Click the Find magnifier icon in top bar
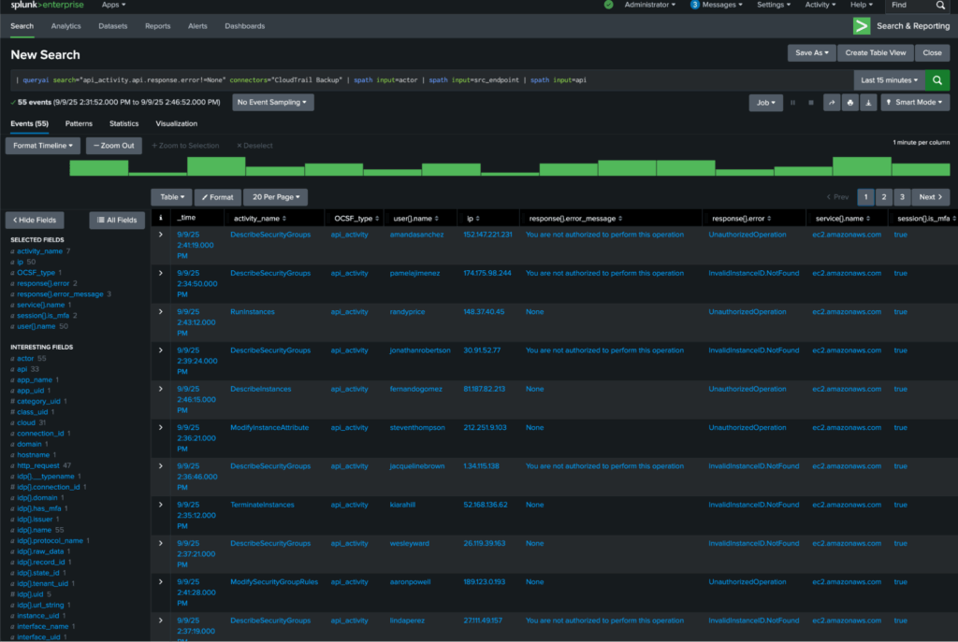Image resolution: width=958 pixels, height=642 pixels. click(x=940, y=5)
